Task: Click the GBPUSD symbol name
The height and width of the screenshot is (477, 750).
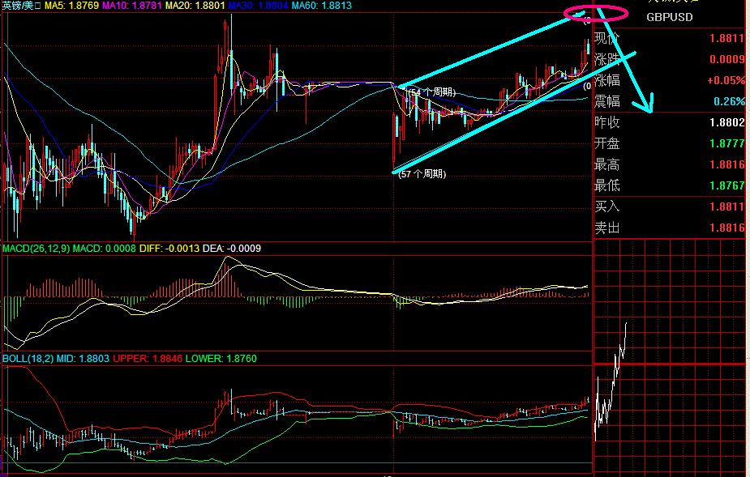Action: pos(669,17)
